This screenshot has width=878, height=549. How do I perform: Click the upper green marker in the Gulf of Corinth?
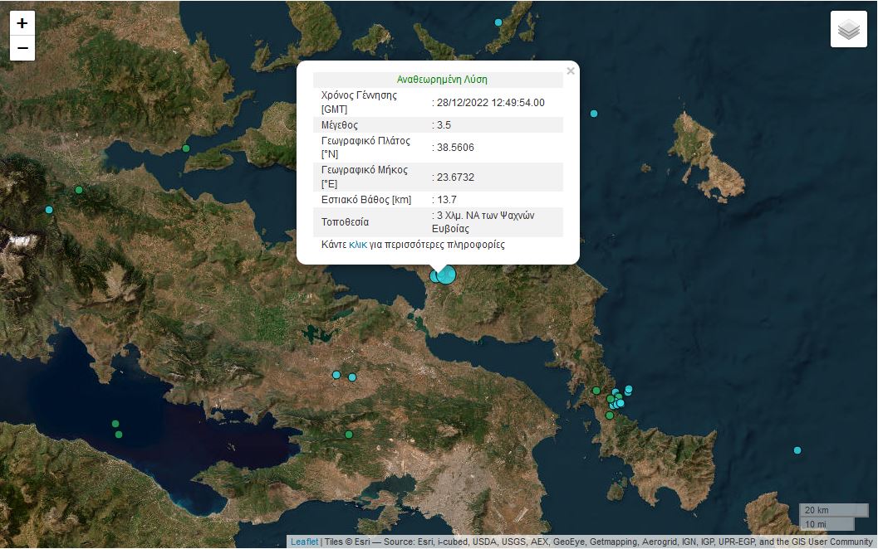tap(115, 424)
